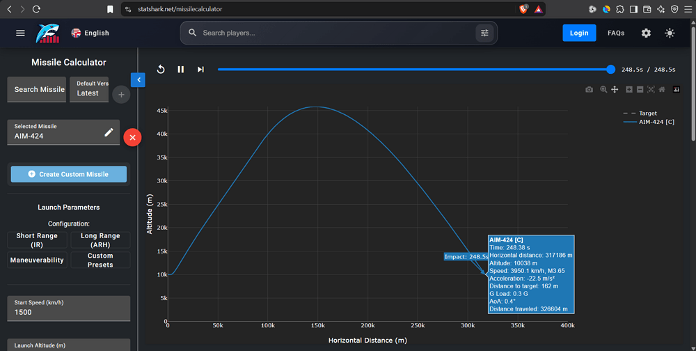Open the Brave Wallet icon
696x351 pixels.
(647, 9)
